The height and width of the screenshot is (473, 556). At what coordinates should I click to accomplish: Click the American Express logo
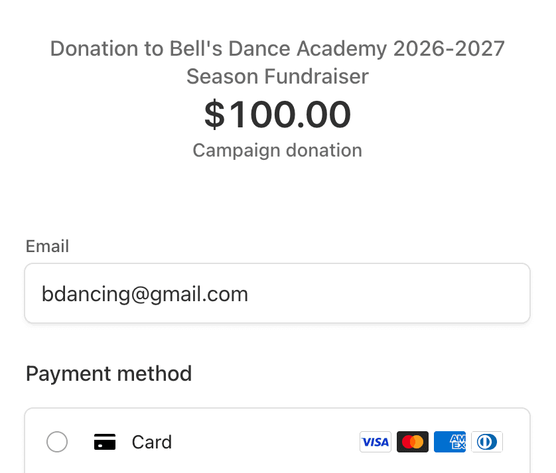coord(450,442)
